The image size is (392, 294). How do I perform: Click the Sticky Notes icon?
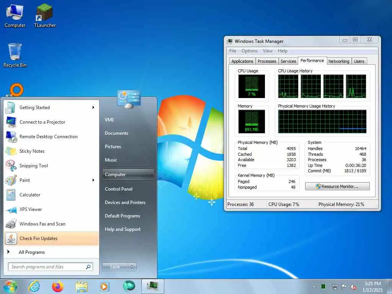[11, 151]
